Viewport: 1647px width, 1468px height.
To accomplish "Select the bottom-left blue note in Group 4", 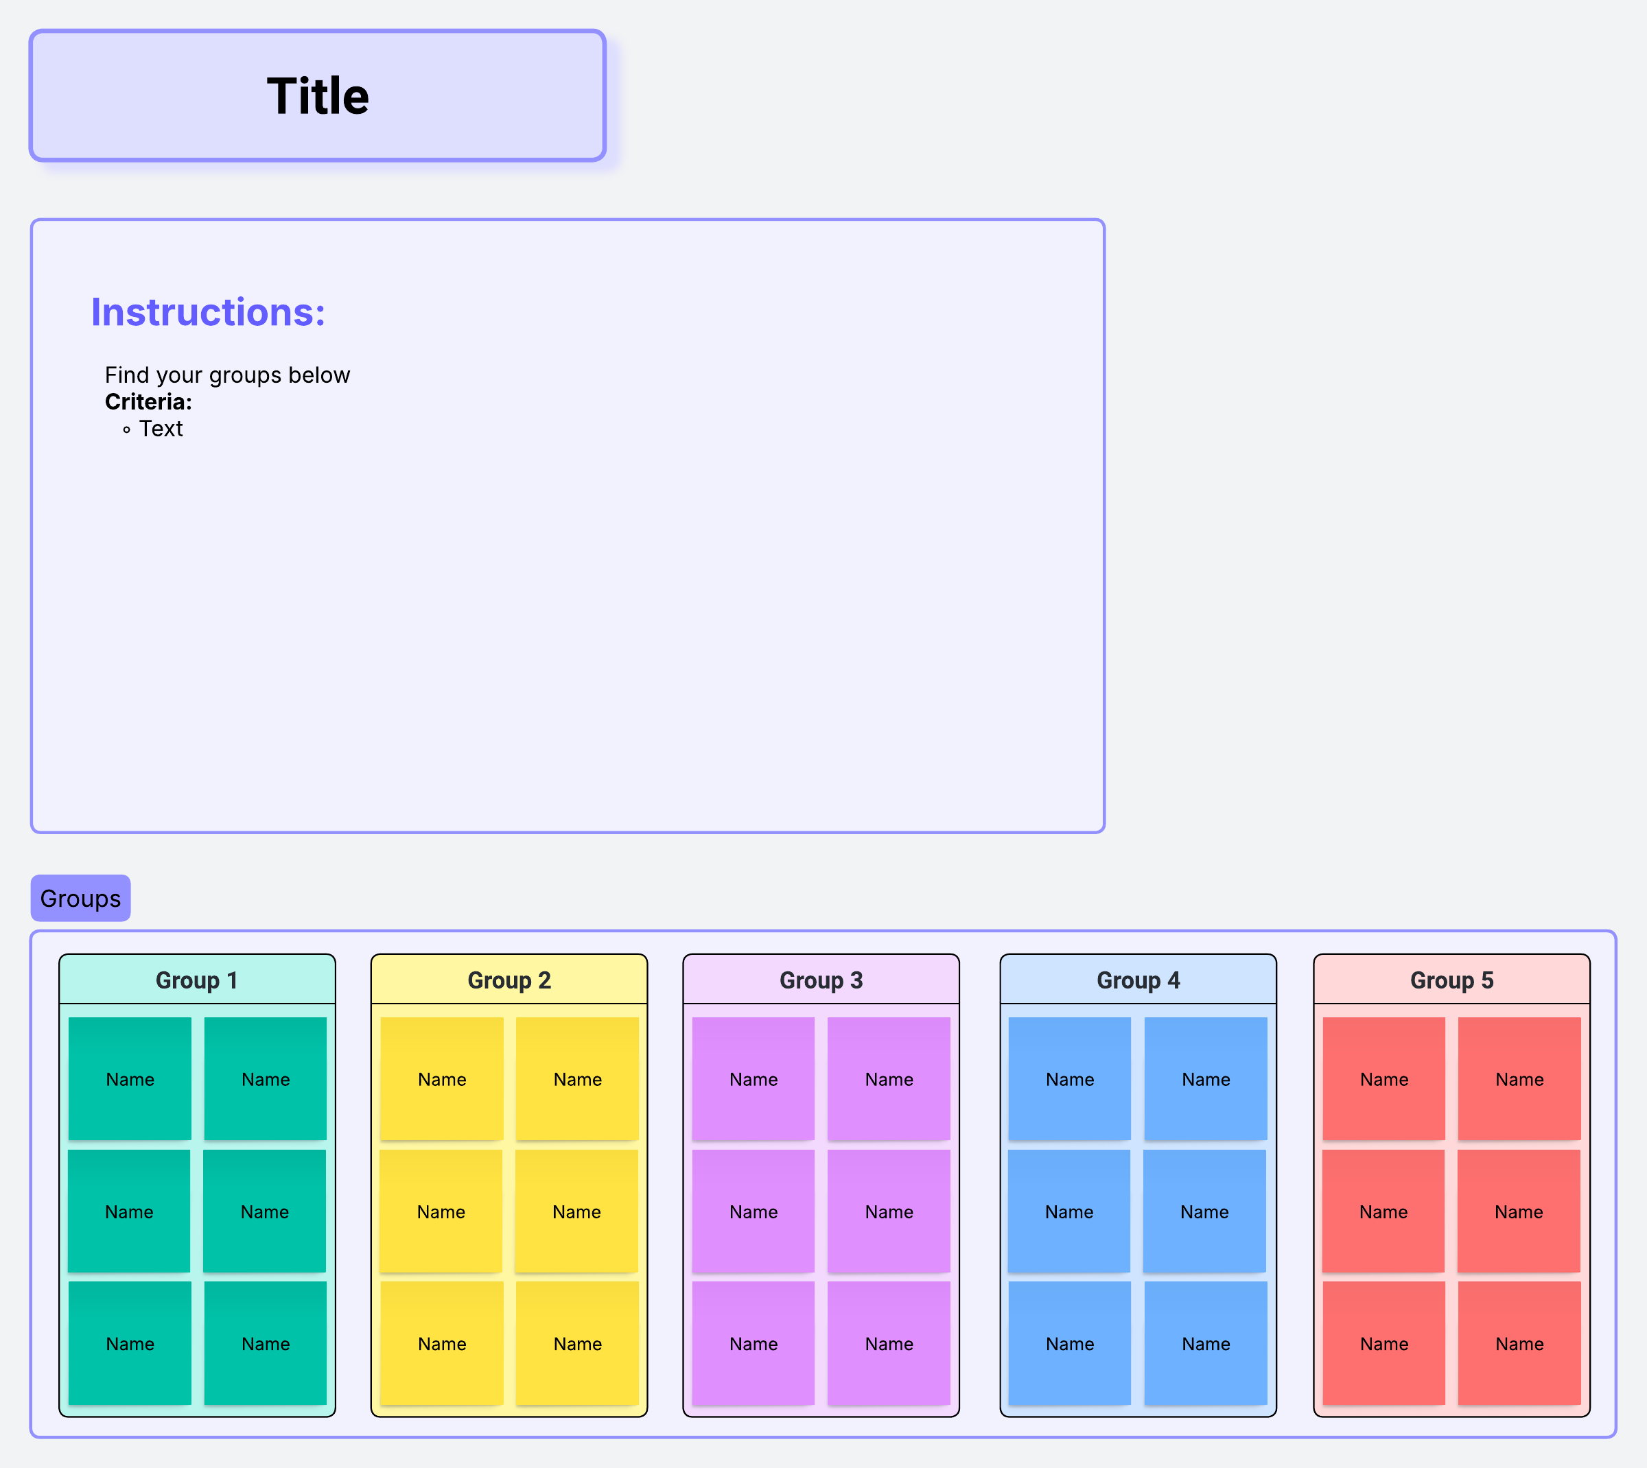I will coord(1070,1343).
